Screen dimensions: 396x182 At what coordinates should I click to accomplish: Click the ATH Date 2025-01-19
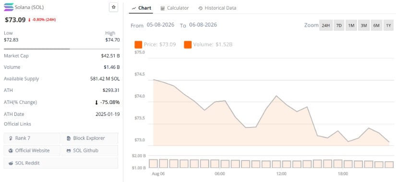(108, 114)
